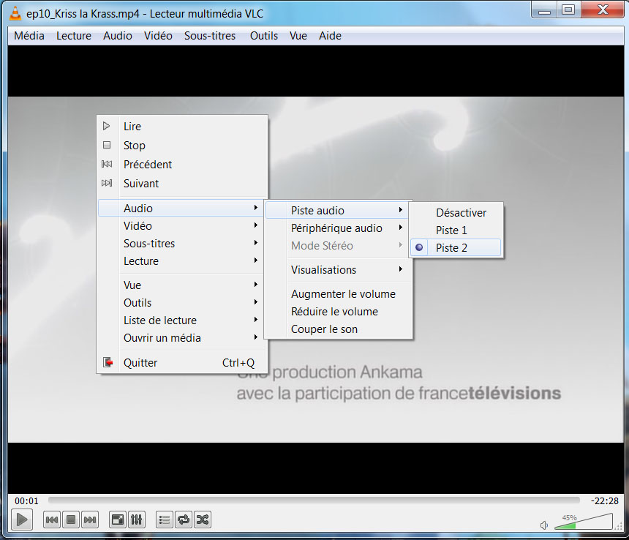
Task: Choose Lire in context menu
Action: (x=183, y=127)
